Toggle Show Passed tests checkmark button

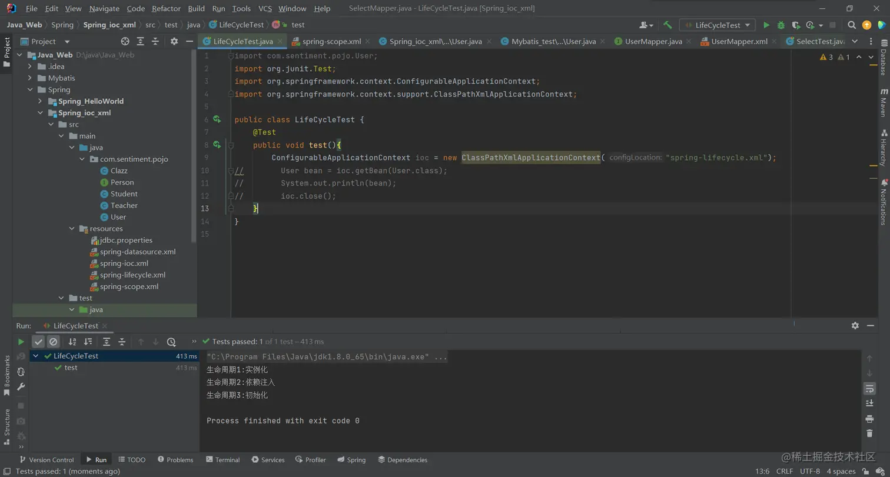pyautogui.click(x=38, y=342)
